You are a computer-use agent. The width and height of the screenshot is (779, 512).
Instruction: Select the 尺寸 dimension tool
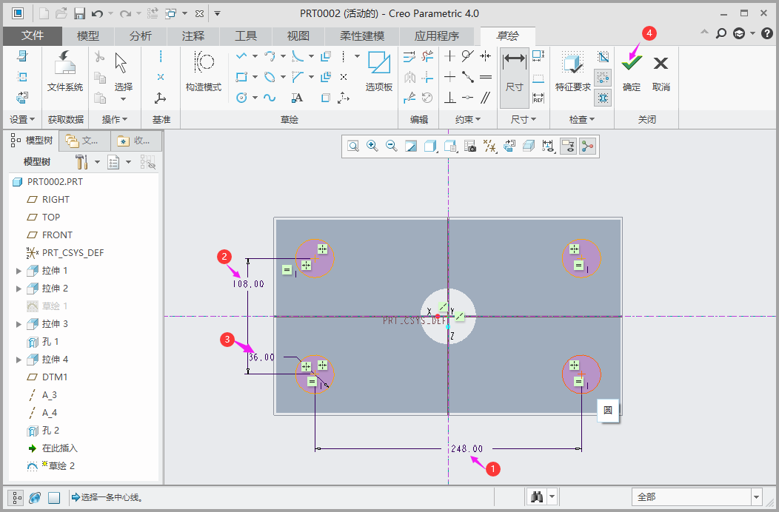coord(514,71)
